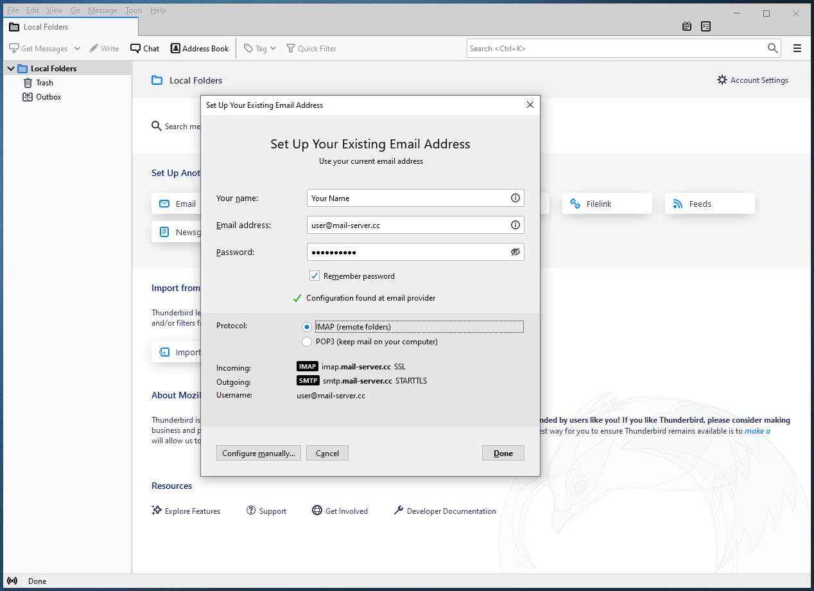Uncheck the Remember password checkbox

315,276
